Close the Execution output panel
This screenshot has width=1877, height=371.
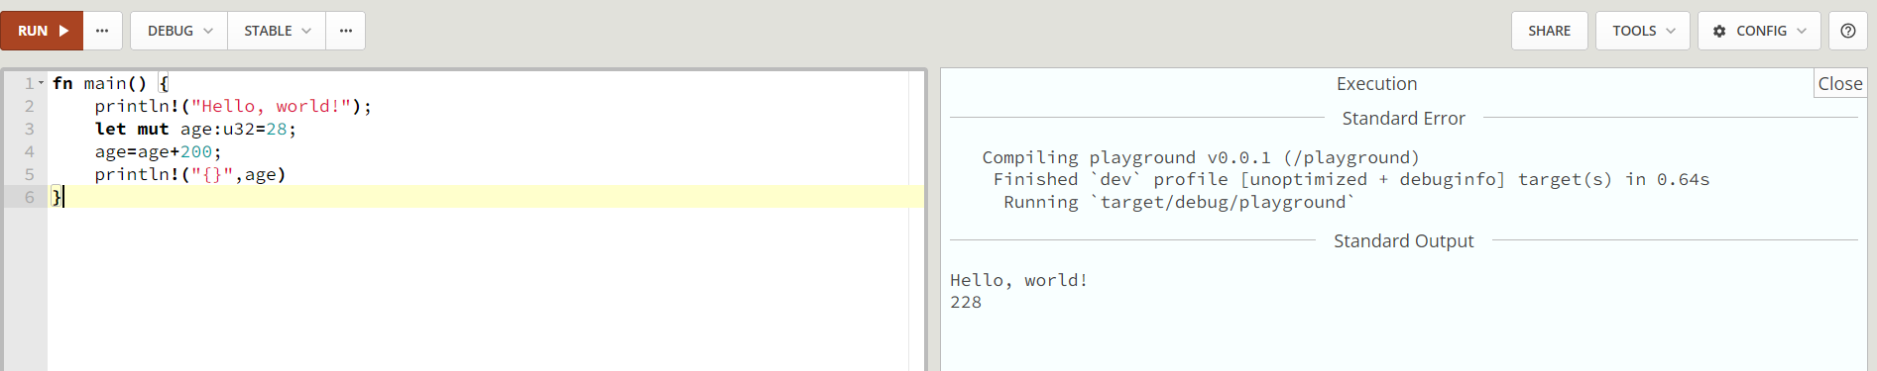point(1839,84)
